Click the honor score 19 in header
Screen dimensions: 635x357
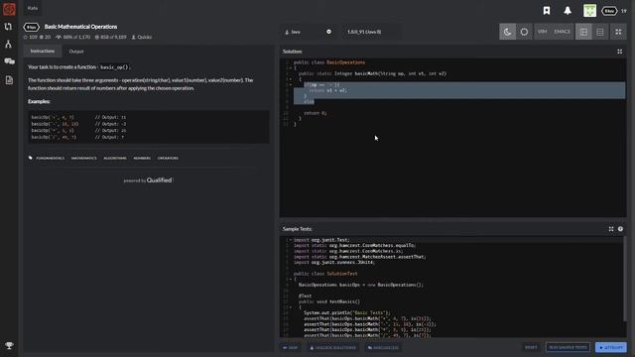pos(624,11)
